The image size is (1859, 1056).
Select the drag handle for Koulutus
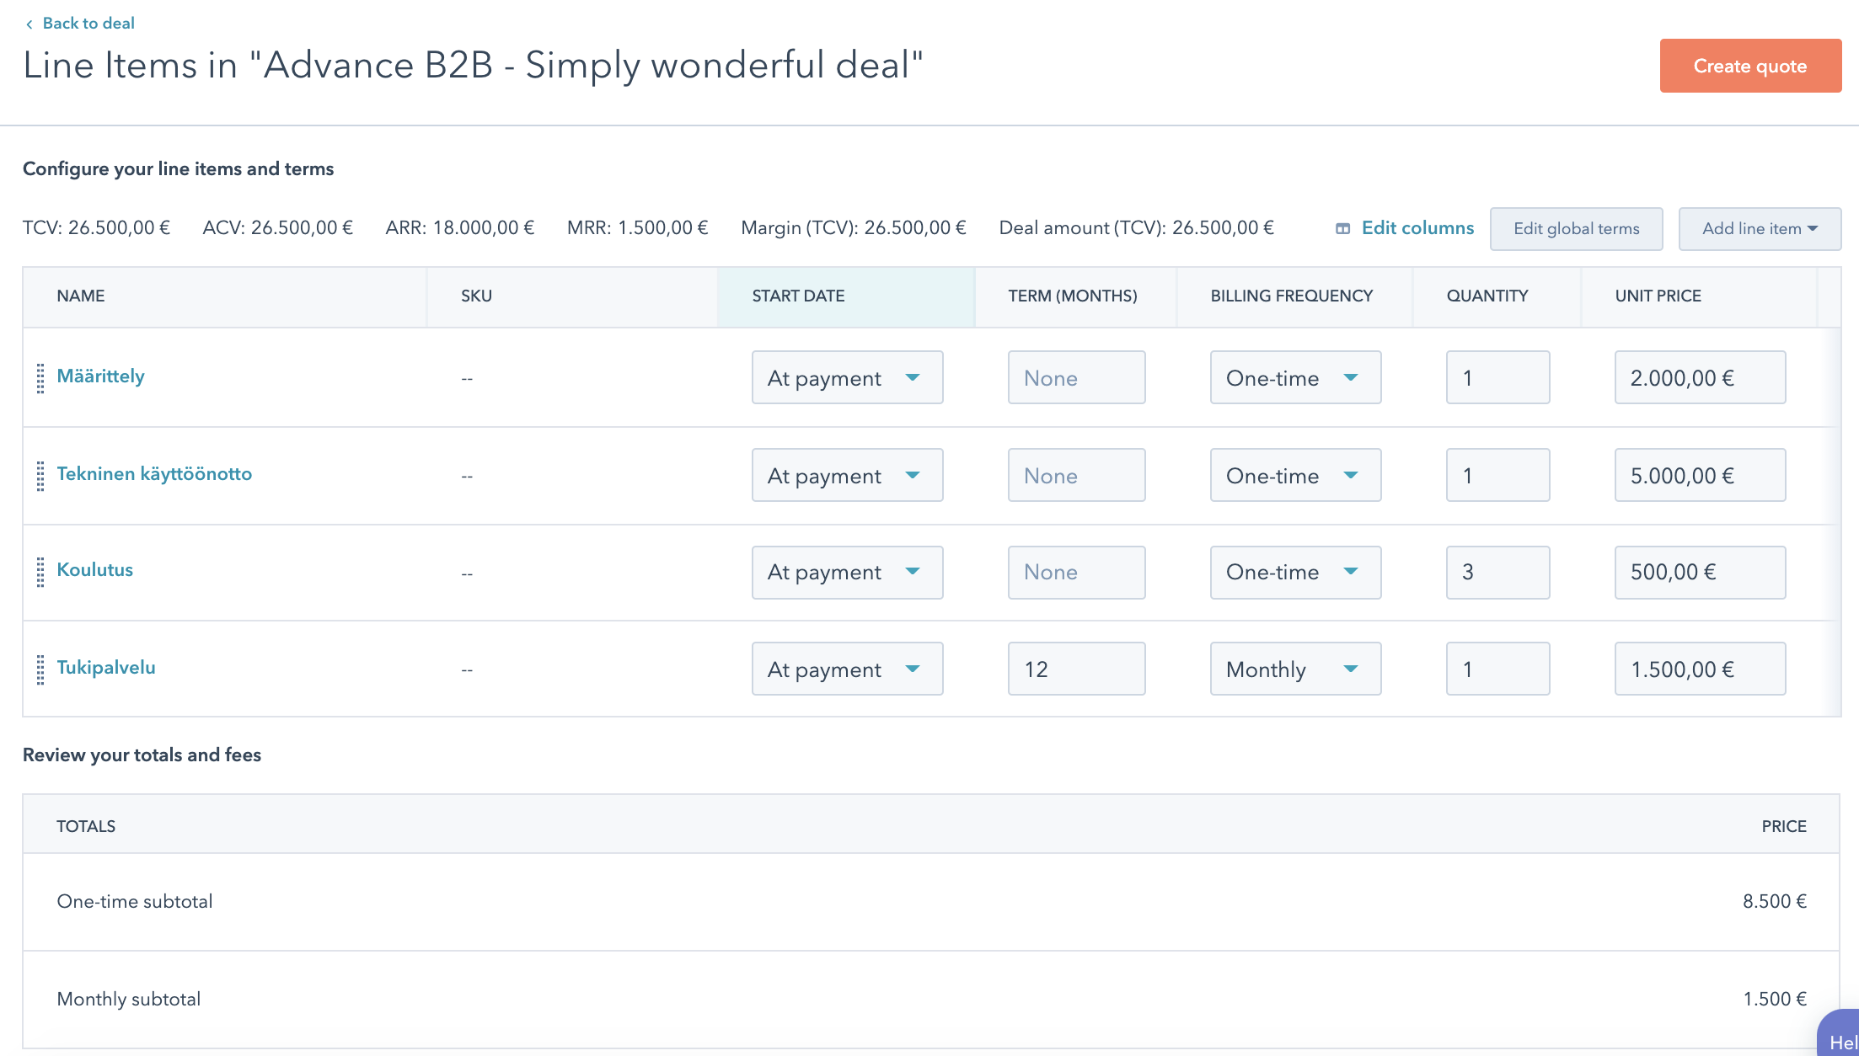[x=40, y=572]
